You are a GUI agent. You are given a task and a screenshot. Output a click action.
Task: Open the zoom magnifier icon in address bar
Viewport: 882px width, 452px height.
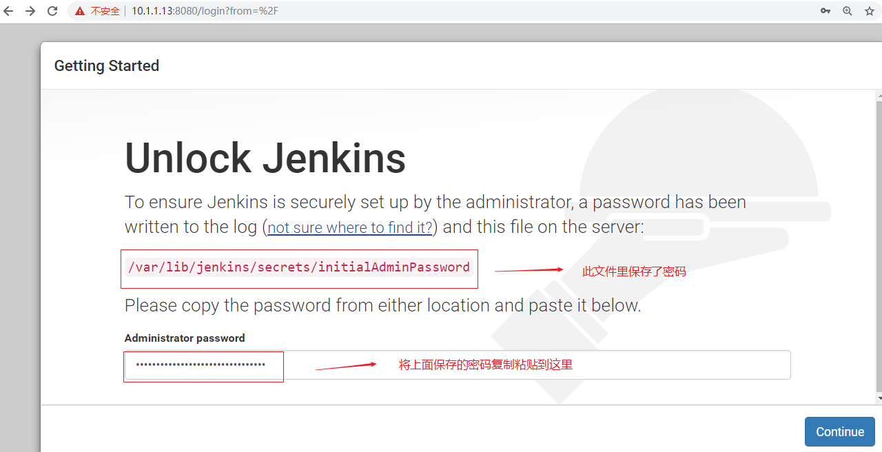(848, 11)
